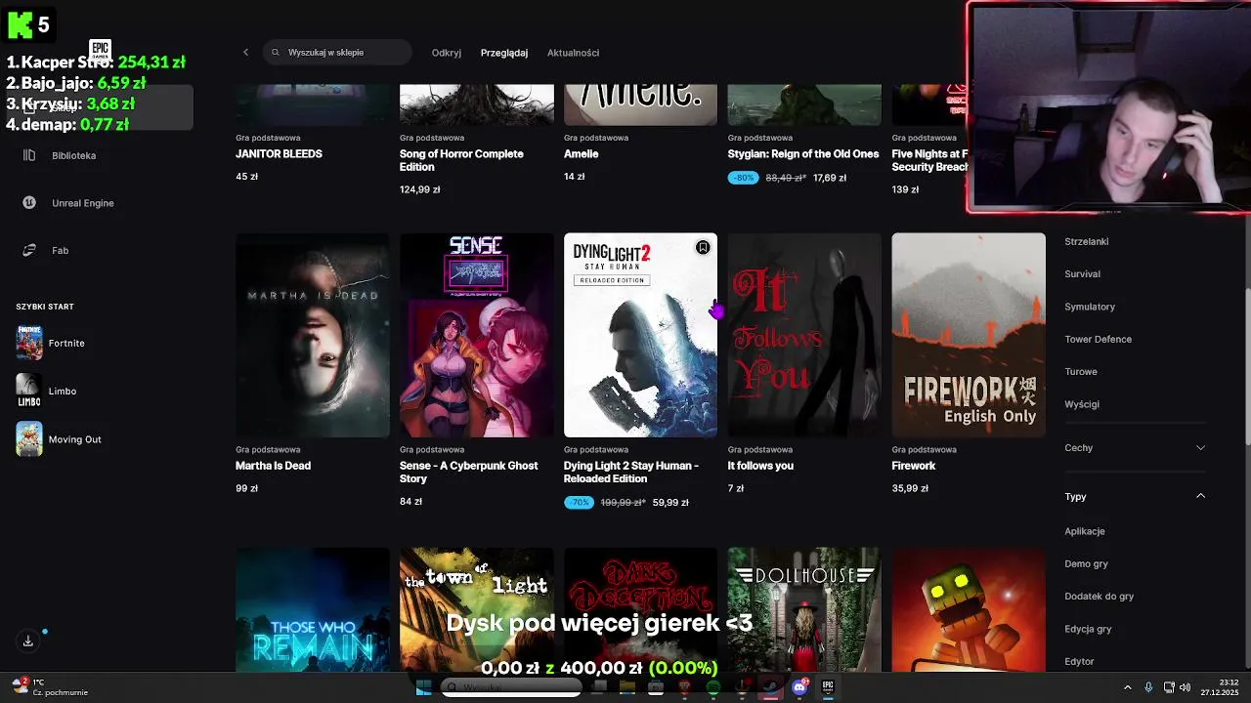Open Dying Light 2 Stay Human title link
Viewport: 1251px width, 703px height.
click(631, 472)
